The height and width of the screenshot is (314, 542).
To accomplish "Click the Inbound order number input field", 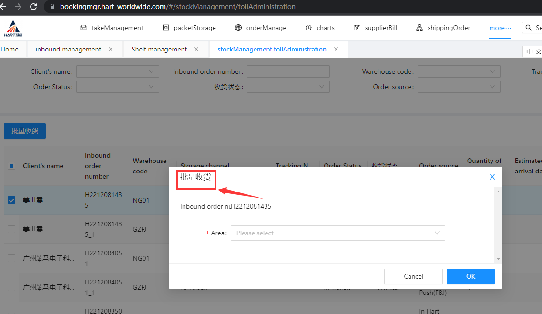I will tap(288, 71).
